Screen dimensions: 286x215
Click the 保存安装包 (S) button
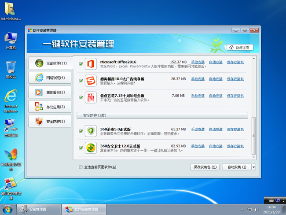point(205,167)
